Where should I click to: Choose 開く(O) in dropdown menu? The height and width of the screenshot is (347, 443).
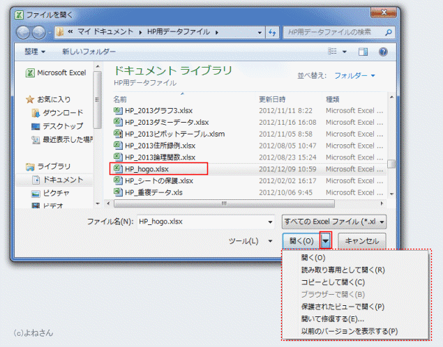tap(313, 258)
